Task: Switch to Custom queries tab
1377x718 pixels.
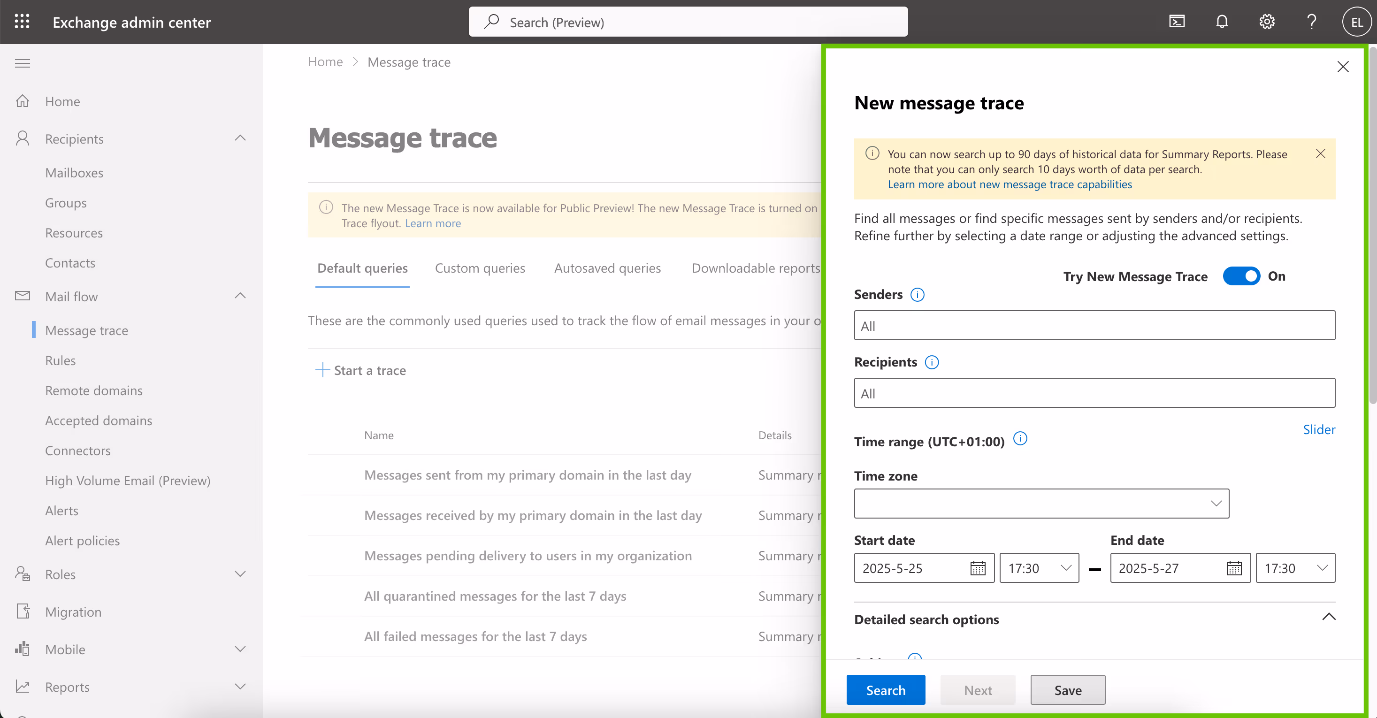Action: tap(480, 268)
